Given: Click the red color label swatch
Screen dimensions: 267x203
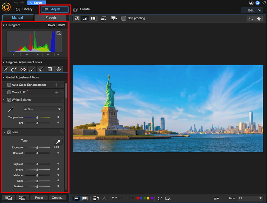Looking at the screenshot, I should pyautogui.click(x=138, y=198).
